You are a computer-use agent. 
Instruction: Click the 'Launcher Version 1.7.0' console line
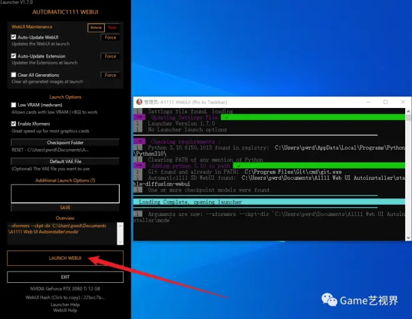coord(181,124)
